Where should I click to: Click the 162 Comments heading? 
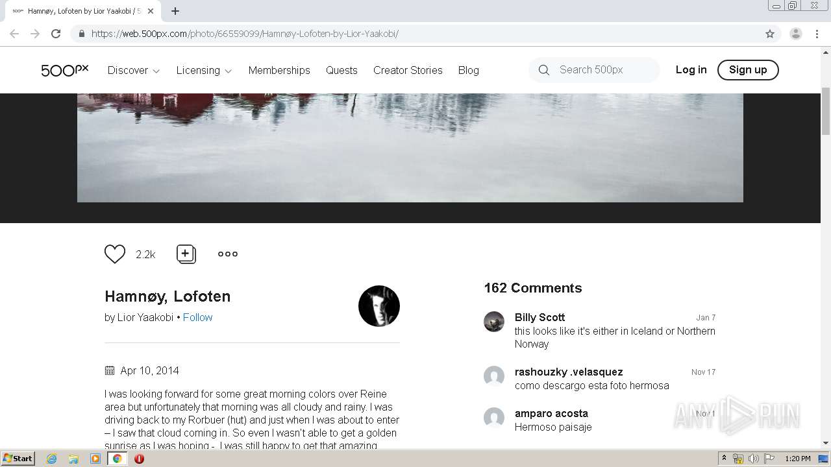pyautogui.click(x=533, y=288)
